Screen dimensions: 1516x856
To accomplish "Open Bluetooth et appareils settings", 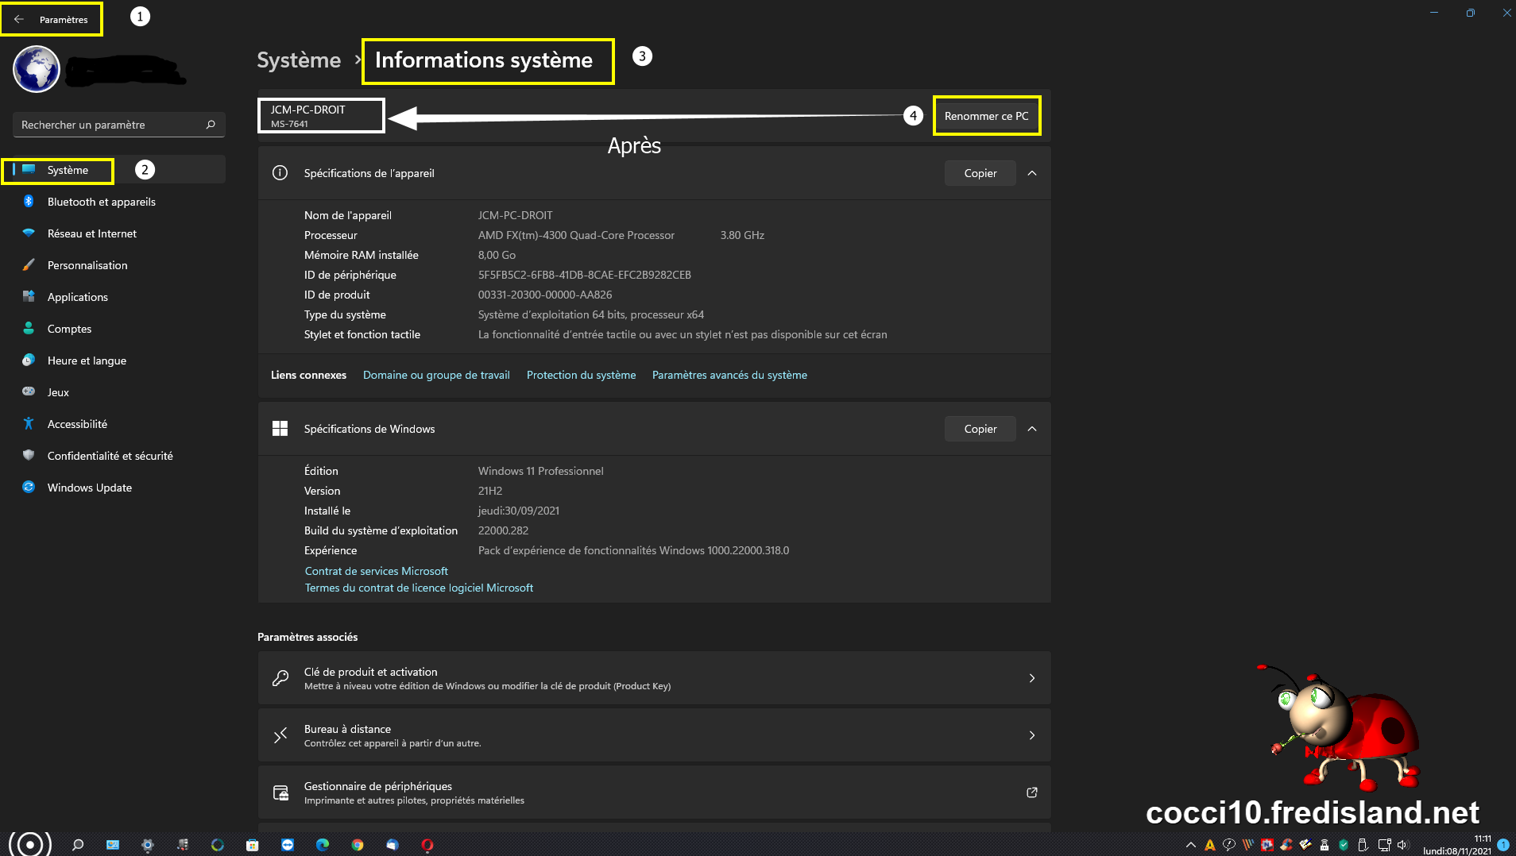I will point(101,202).
